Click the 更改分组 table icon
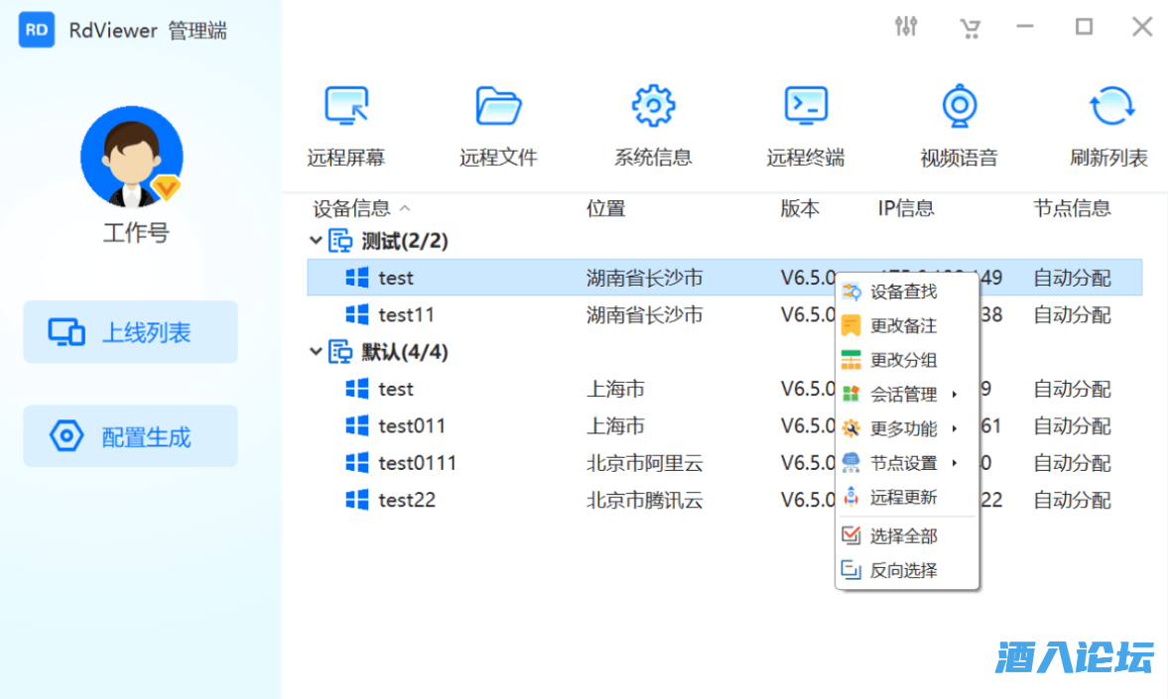The image size is (1168, 699). [x=850, y=360]
